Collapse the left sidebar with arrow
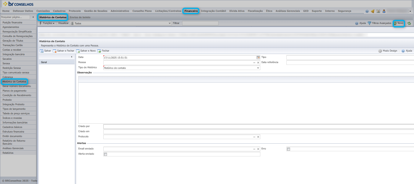 point(33,17)
